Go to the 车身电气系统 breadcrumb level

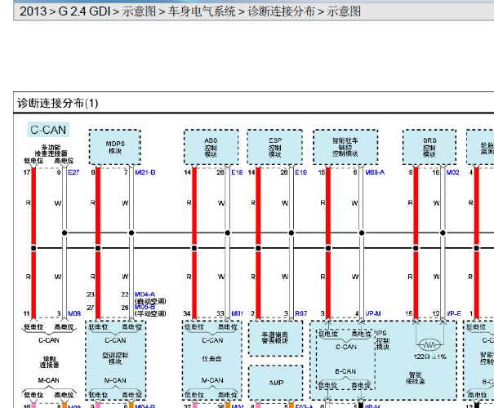pyautogui.click(x=202, y=11)
